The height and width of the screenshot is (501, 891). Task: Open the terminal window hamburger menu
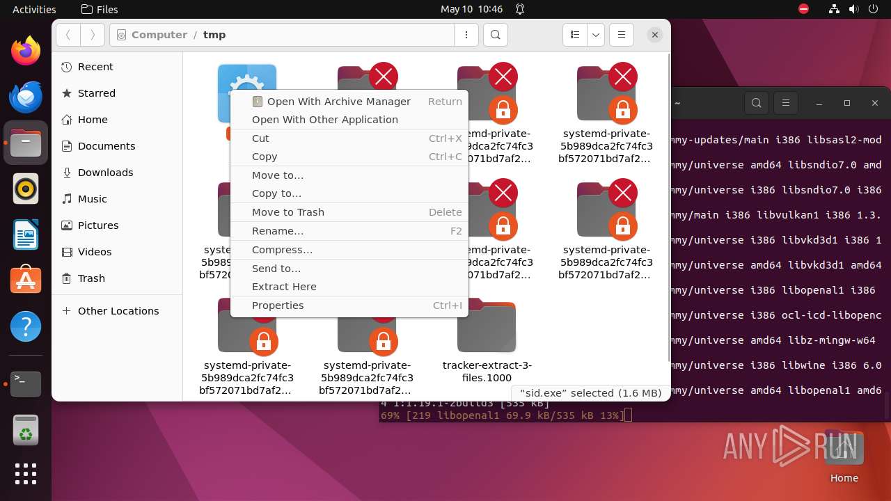click(x=786, y=103)
